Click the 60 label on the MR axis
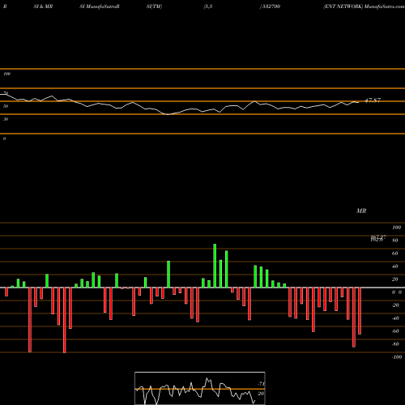 395,254
